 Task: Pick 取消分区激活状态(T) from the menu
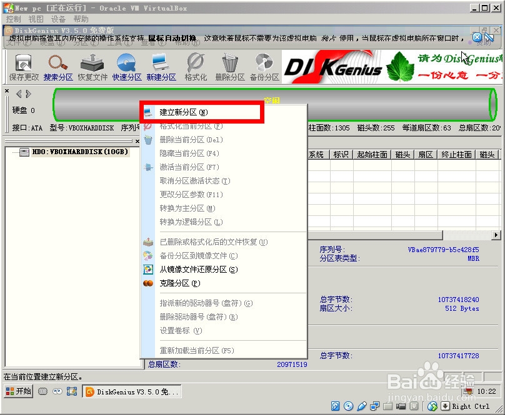[223, 181]
